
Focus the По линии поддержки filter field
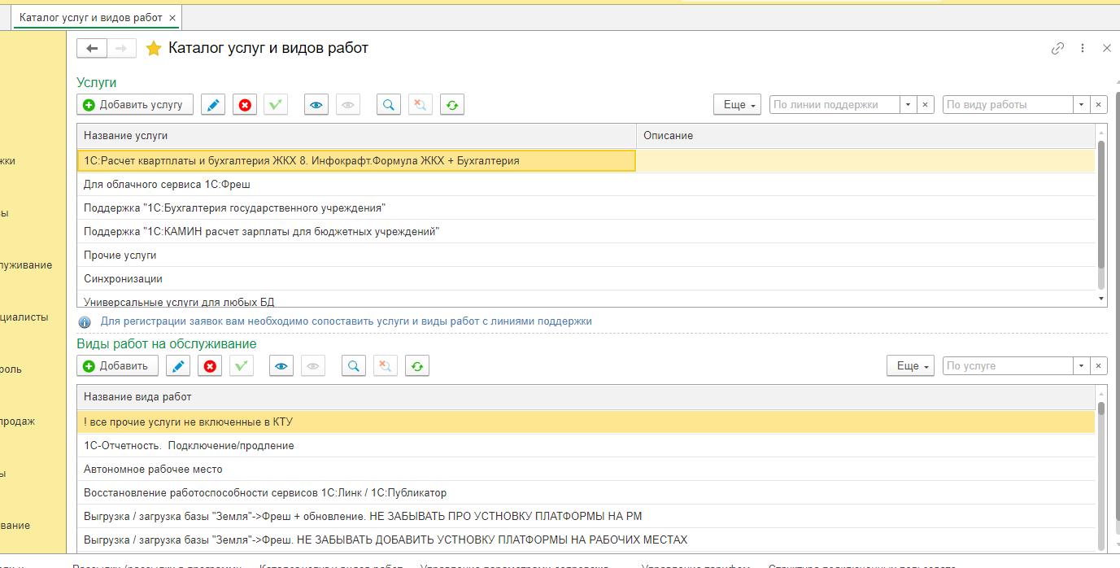(x=835, y=105)
